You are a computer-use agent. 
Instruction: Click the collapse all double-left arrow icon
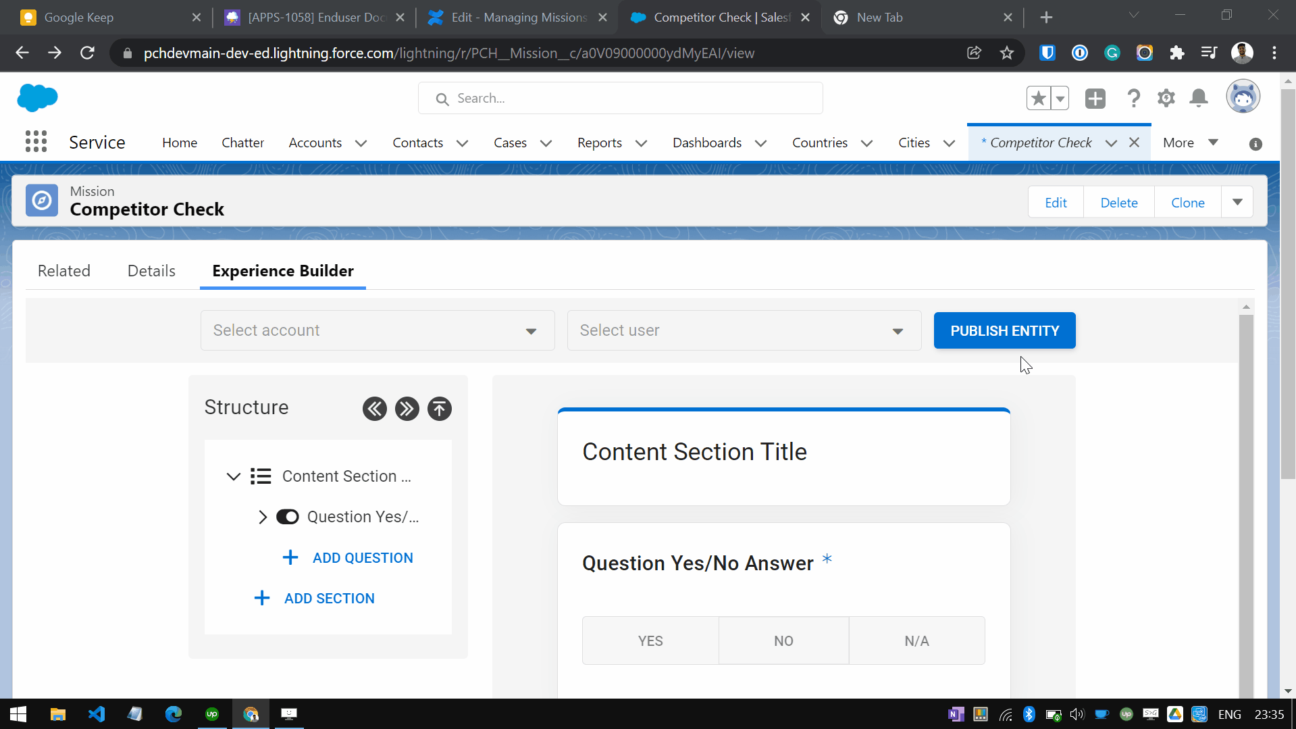click(375, 409)
